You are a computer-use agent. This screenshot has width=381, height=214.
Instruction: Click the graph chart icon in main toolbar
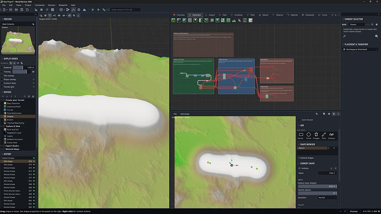pyautogui.click(x=36, y=10)
